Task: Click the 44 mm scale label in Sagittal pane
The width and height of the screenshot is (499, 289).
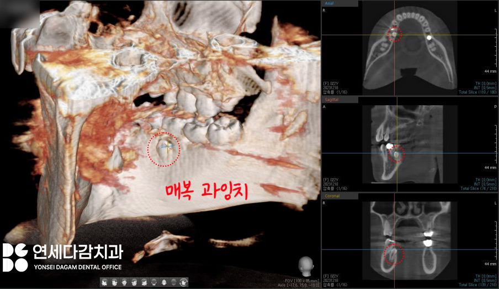Action: tap(490, 167)
